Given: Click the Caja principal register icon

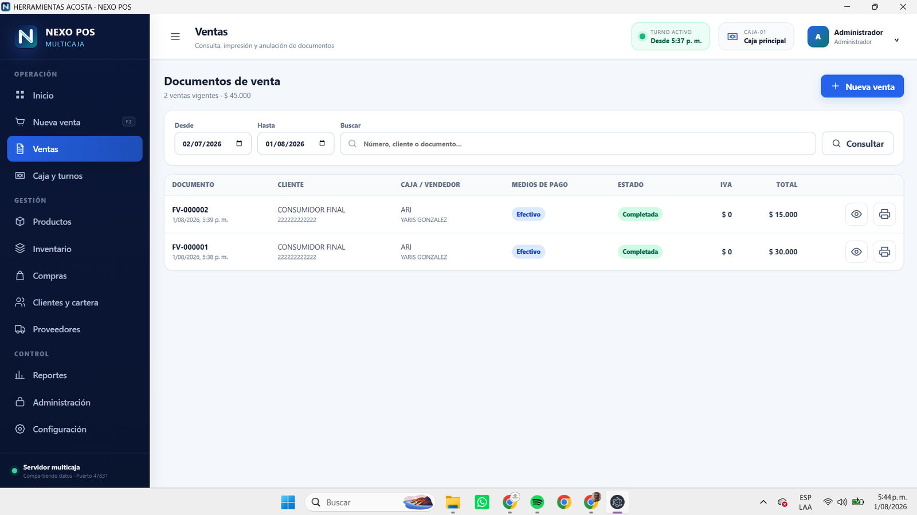Looking at the screenshot, I should tap(732, 37).
